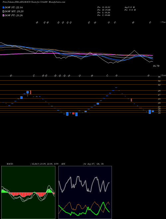Click the 'Pre V: 0 M' volume text
The width and height of the screenshot is (166, 219).
tap(130, 10)
